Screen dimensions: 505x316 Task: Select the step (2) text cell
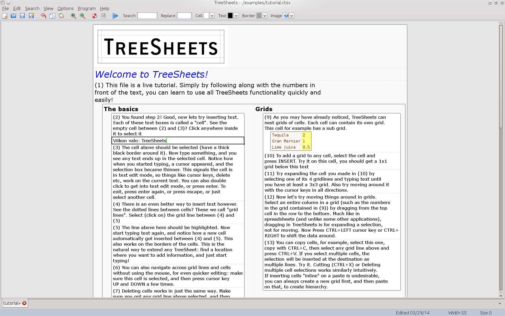point(178,125)
